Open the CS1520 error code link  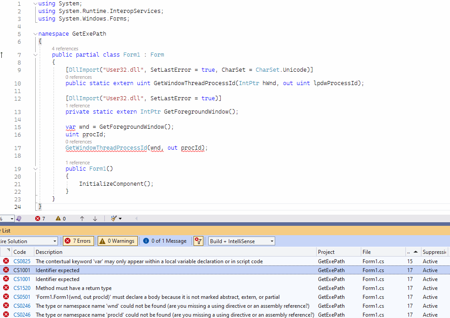tap(22, 288)
